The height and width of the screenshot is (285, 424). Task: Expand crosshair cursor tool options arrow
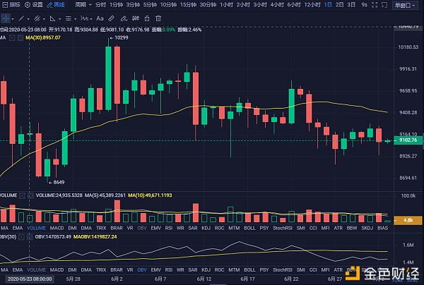13,19
